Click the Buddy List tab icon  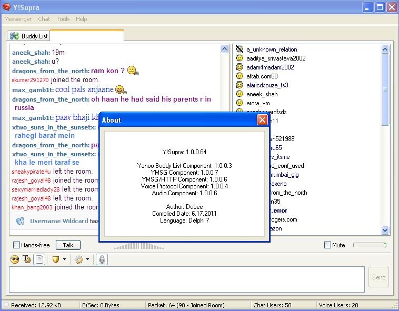pyautogui.click(x=14, y=36)
